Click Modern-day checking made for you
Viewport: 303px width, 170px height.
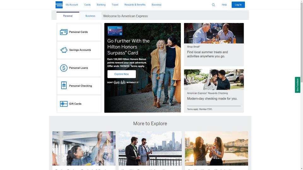[212, 99]
